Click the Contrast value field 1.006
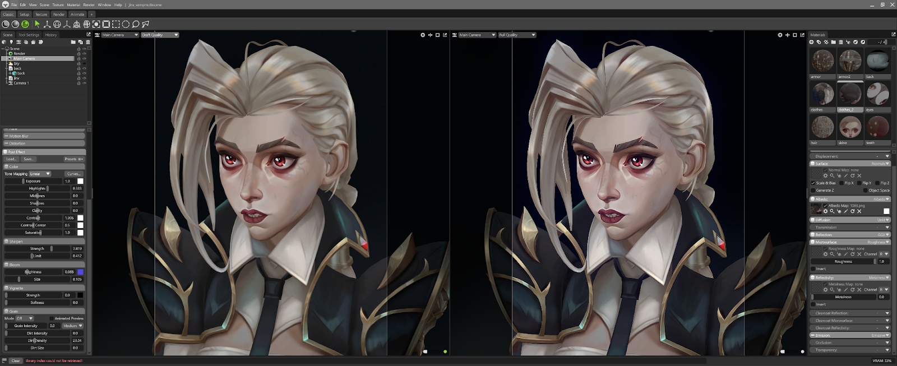 tap(70, 218)
